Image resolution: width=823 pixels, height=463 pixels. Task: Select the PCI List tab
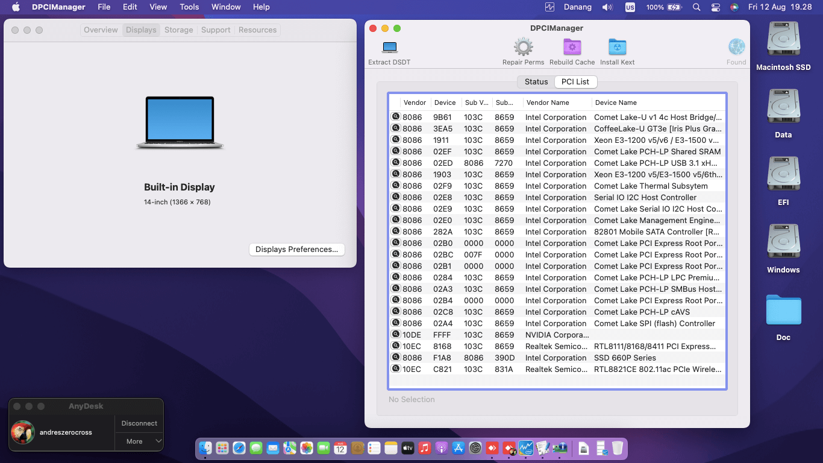[x=575, y=82]
